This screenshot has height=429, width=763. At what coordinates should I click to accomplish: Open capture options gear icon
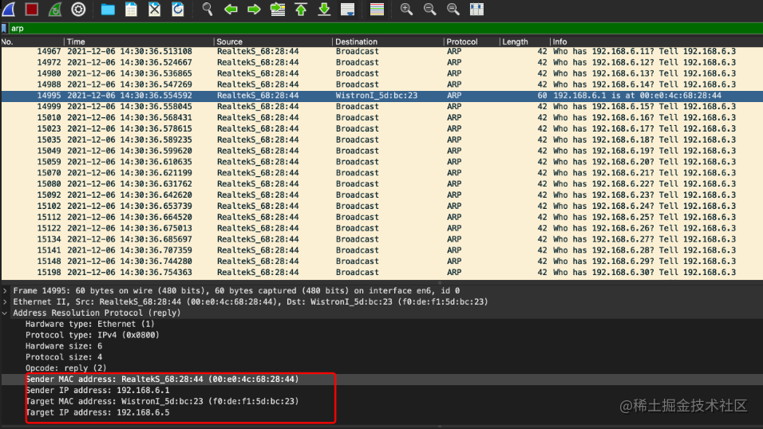(78, 9)
